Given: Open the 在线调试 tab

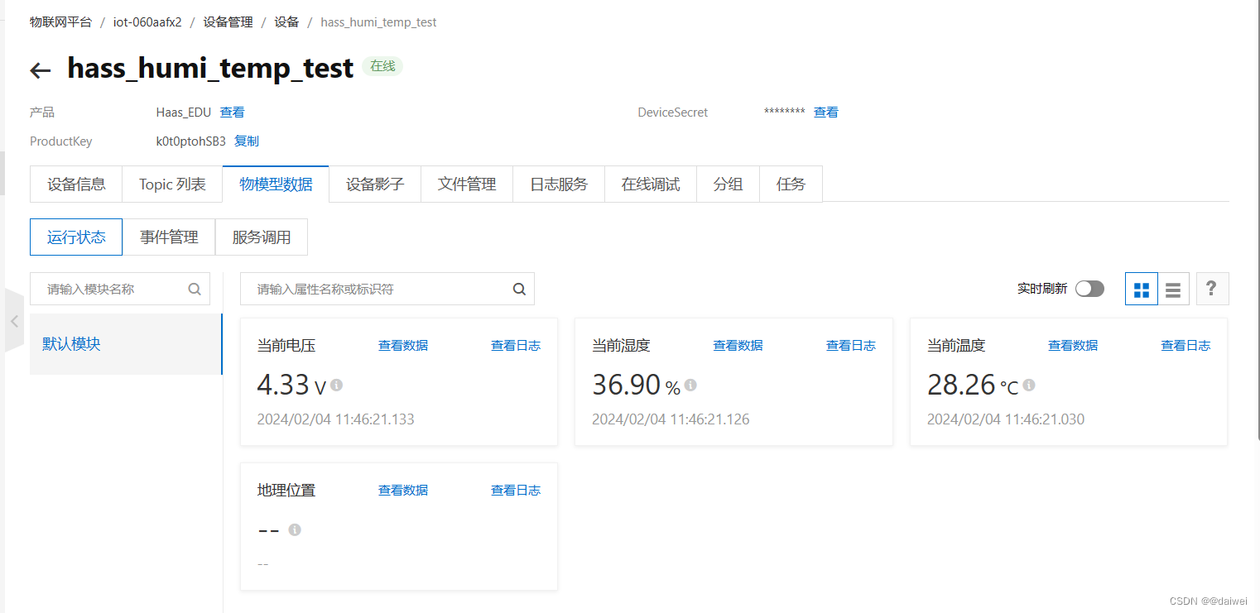Looking at the screenshot, I should tap(651, 184).
